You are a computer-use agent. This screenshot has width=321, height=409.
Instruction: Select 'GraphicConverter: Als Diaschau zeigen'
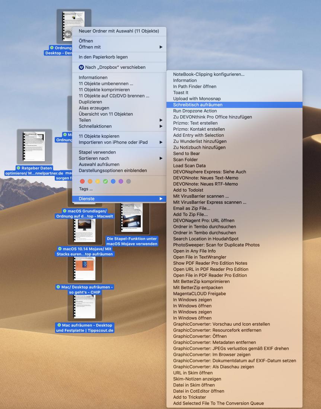point(234,367)
